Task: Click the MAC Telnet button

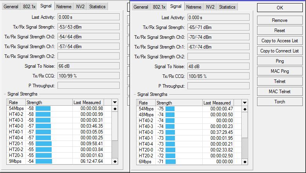Action: pos(280,91)
